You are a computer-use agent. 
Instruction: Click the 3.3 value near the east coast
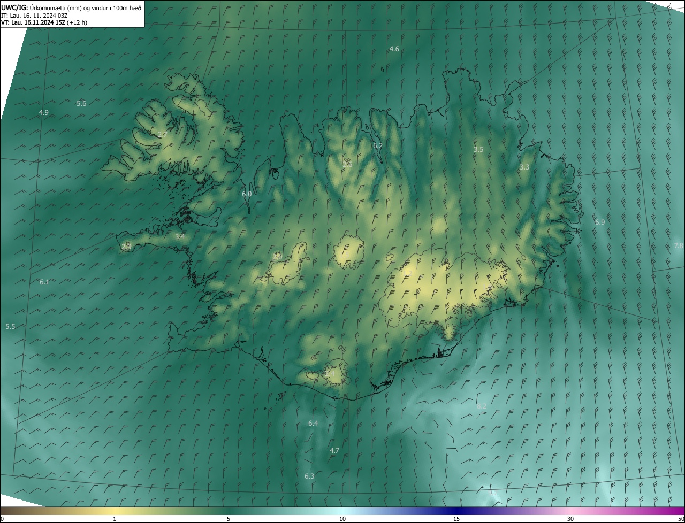click(524, 167)
